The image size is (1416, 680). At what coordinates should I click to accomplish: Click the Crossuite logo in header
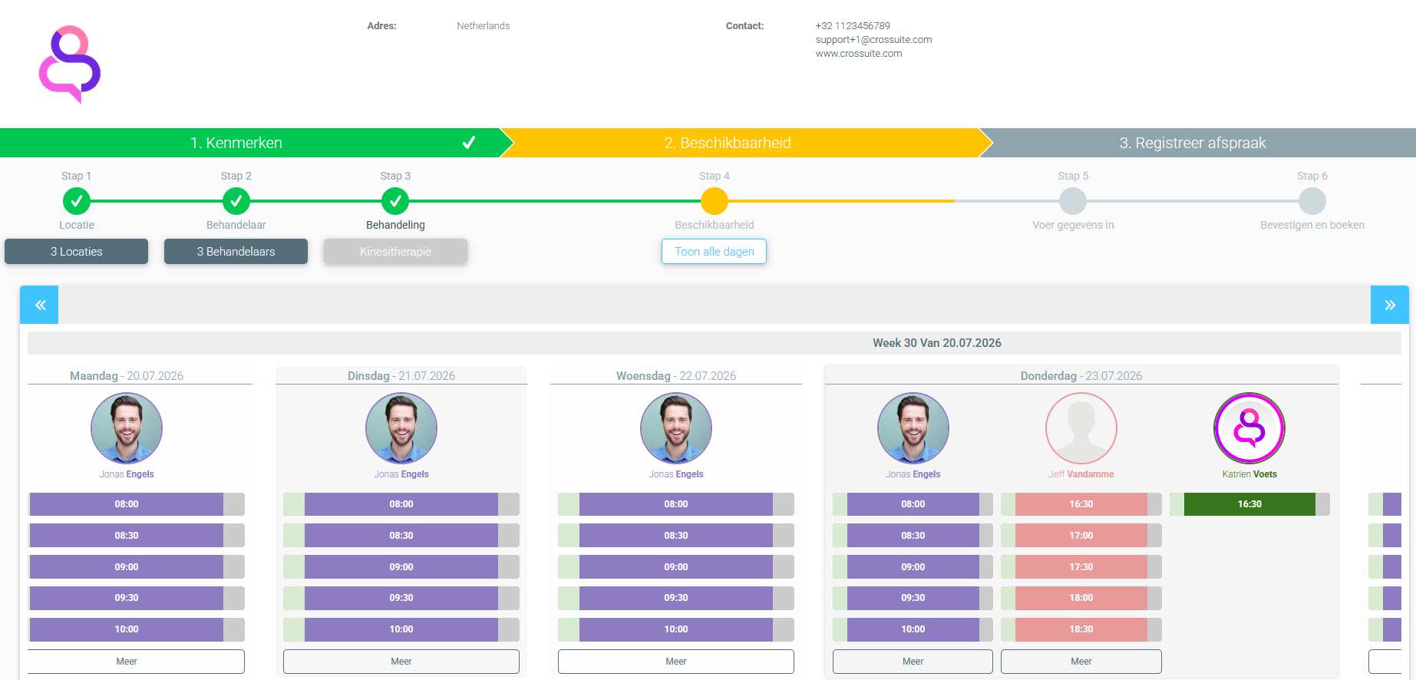pos(70,64)
